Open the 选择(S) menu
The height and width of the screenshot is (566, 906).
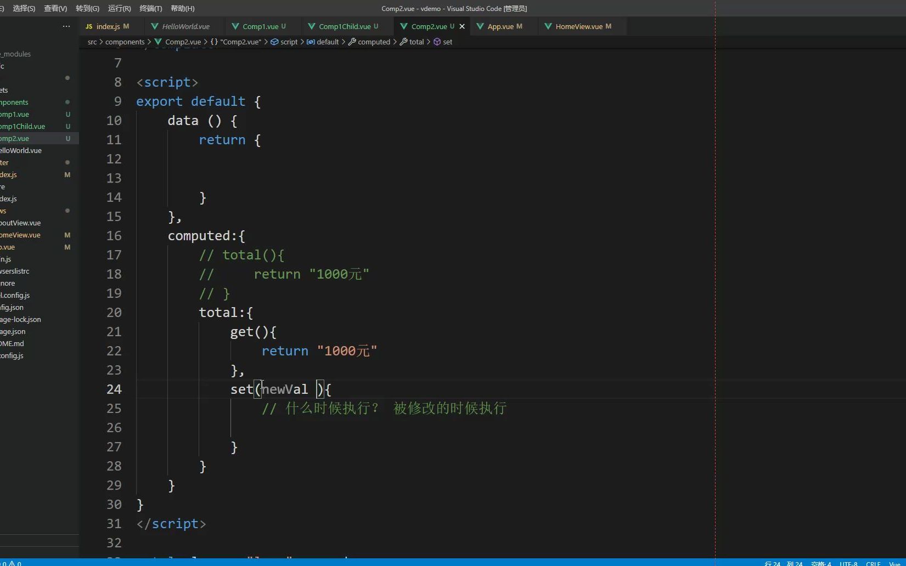[24, 8]
